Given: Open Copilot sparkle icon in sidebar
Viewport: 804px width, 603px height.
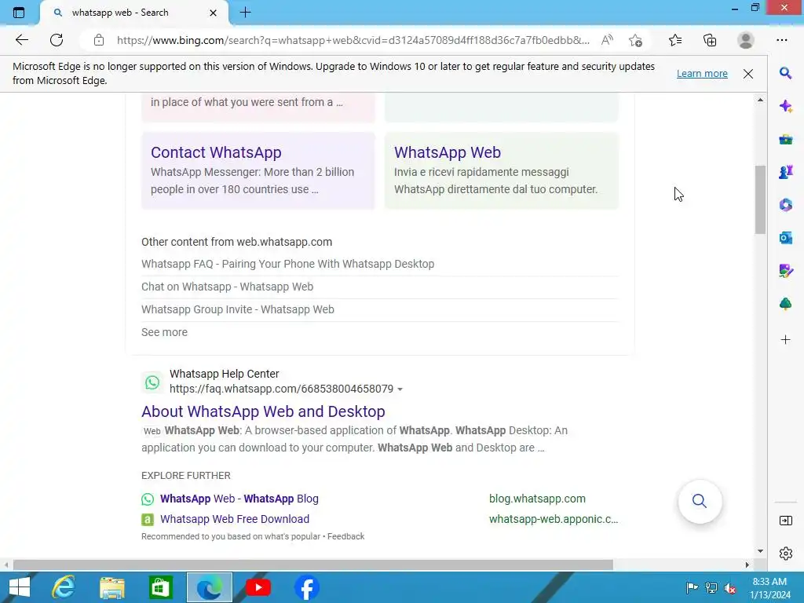Looking at the screenshot, I should [785, 106].
